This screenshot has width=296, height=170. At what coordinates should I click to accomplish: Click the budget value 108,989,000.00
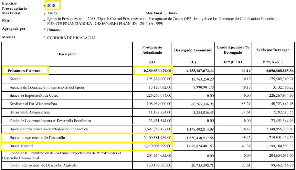(x=159, y=104)
